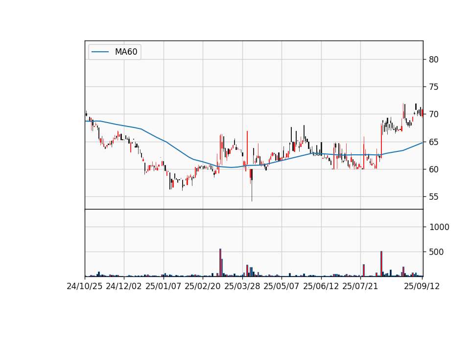Click the 25/02/20 date label
Viewport: 470px width, 337px height.
[203, 287]
